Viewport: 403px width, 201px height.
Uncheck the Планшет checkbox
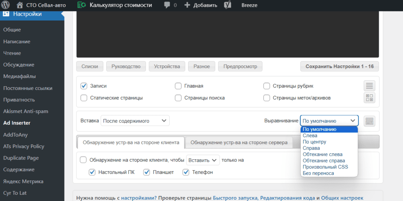146,172
